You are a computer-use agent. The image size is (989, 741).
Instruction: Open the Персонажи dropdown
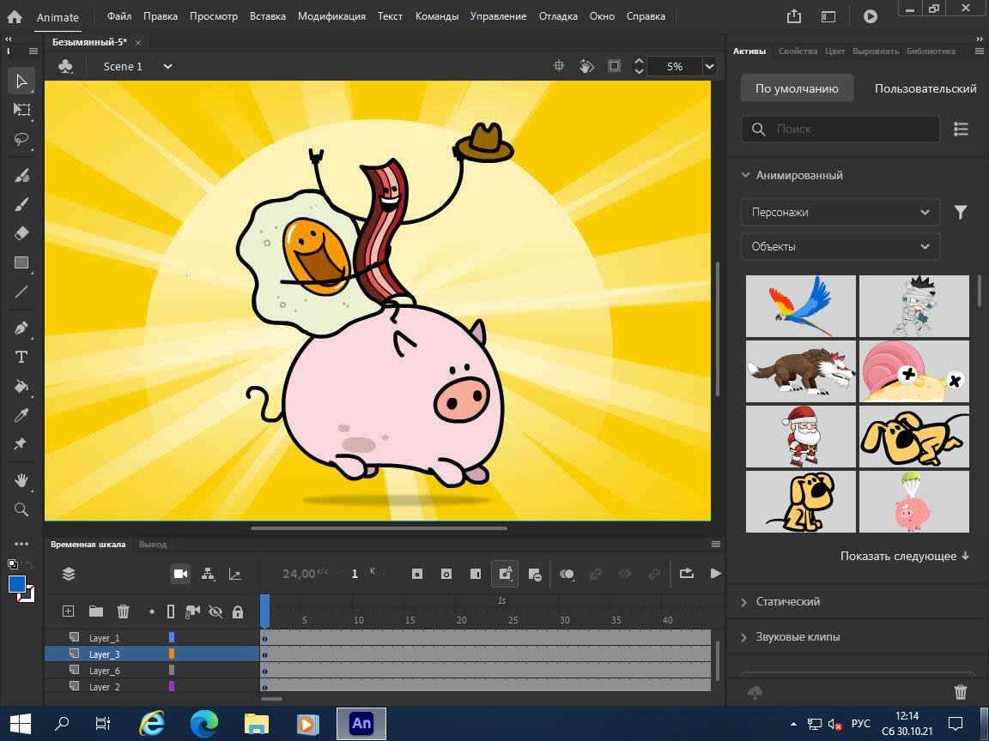coord(840,212)
